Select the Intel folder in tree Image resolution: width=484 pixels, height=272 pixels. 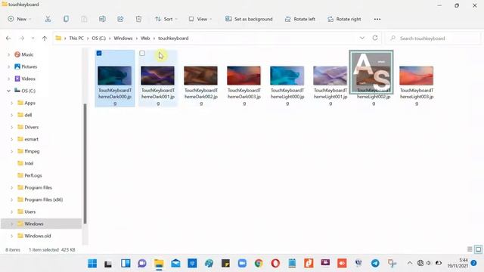click(x=29, y=163)
